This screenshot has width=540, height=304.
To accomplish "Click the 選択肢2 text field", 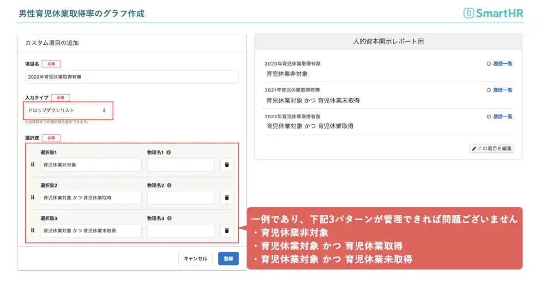I will [91, 197].
